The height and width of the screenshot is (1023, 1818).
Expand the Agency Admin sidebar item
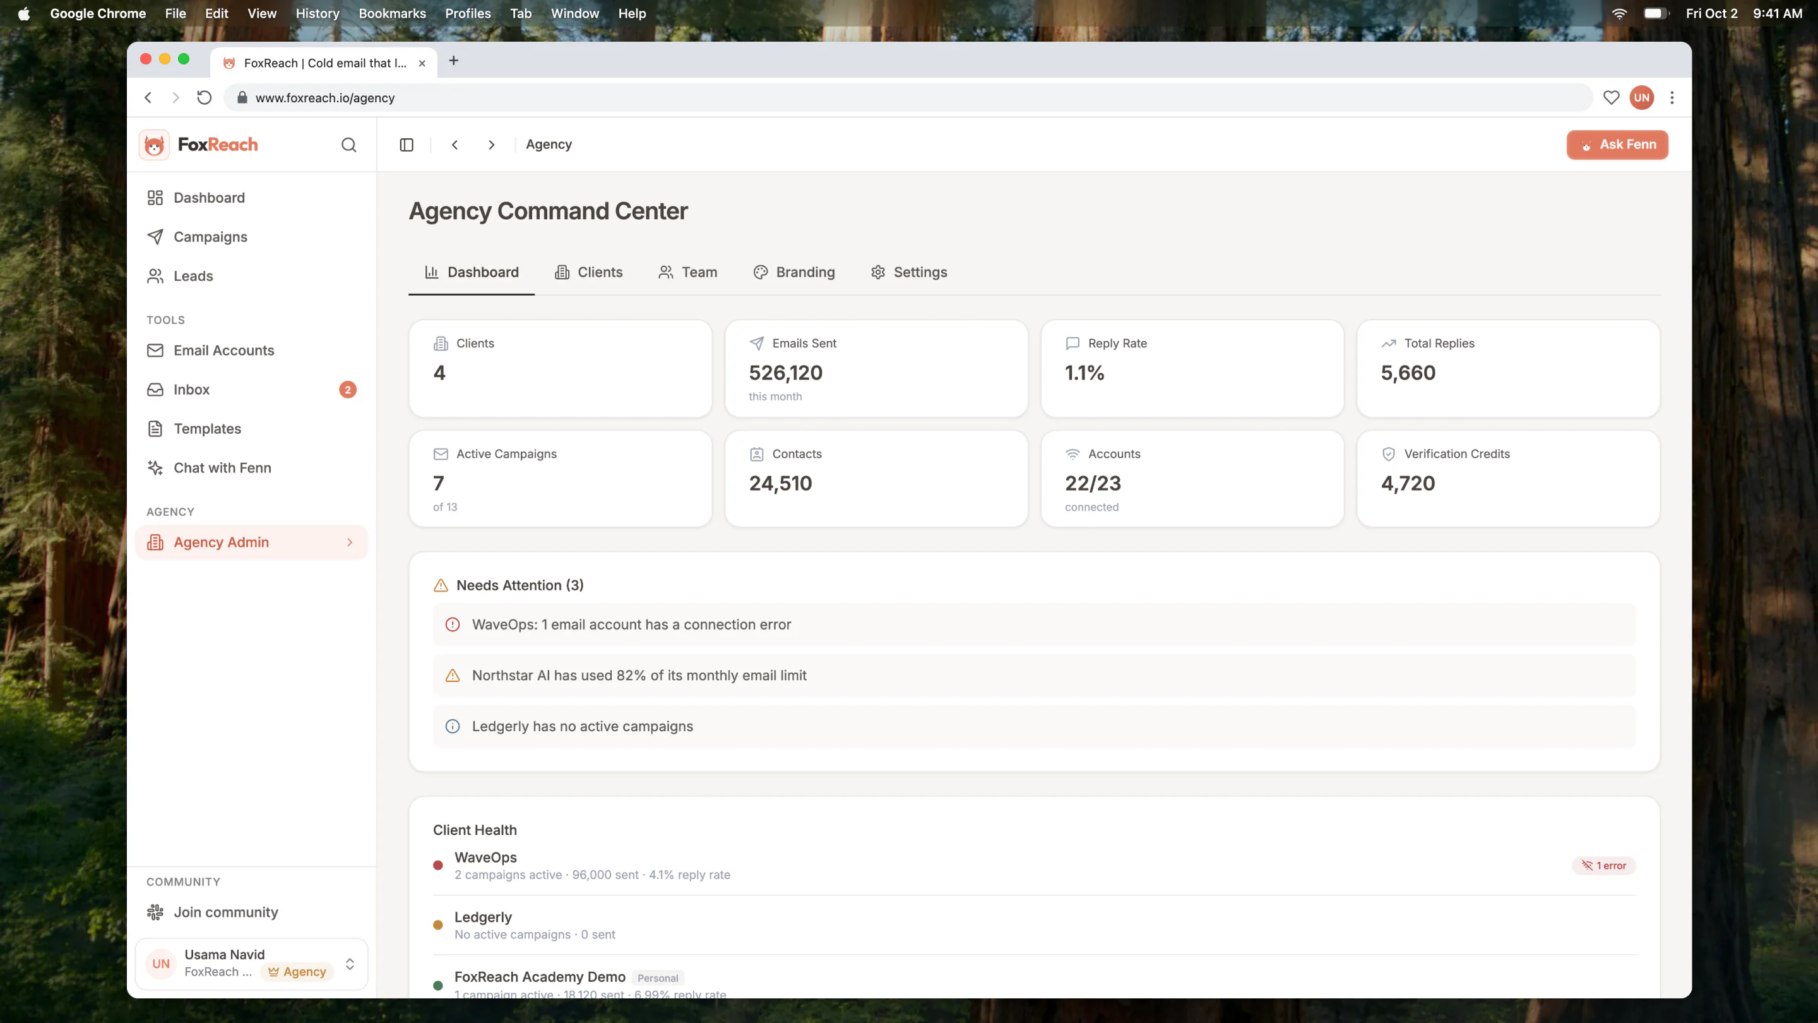pyautogui.click(x=251, y=542)
